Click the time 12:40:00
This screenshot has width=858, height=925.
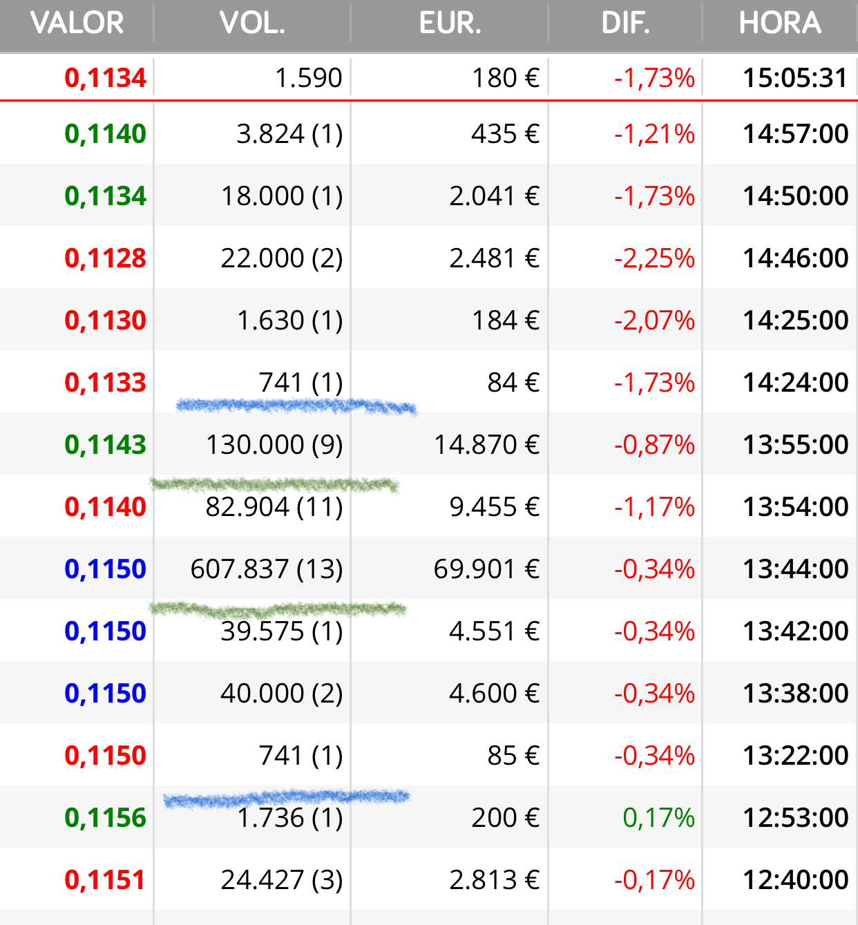pos(795,879)
